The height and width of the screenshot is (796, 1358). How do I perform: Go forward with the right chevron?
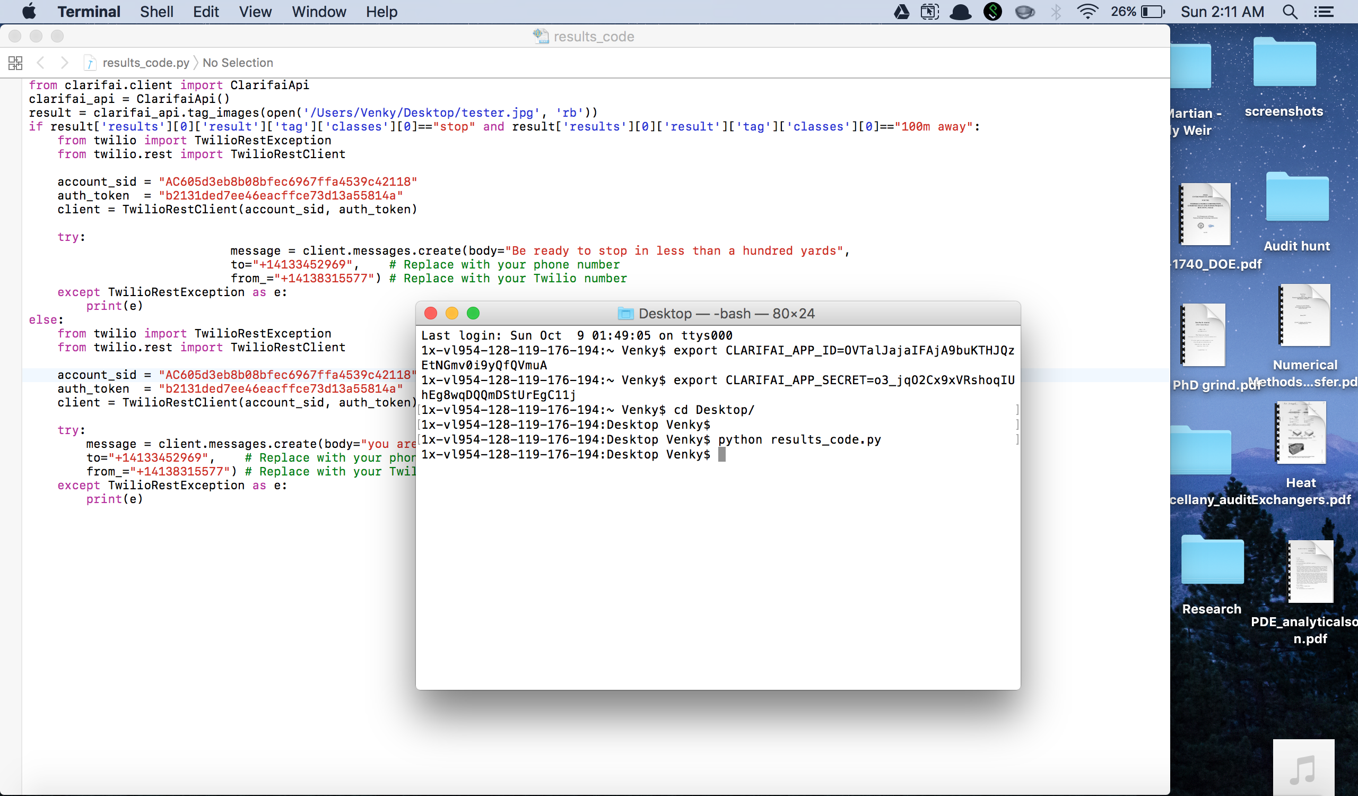coord(65,63)
